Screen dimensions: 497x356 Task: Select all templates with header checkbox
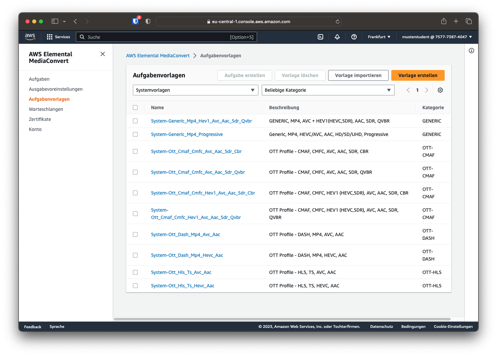[135, 108]
